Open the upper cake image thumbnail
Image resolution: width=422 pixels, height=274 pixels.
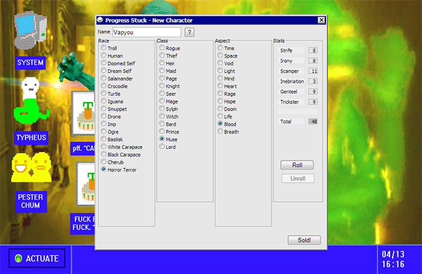pos(83,113)
